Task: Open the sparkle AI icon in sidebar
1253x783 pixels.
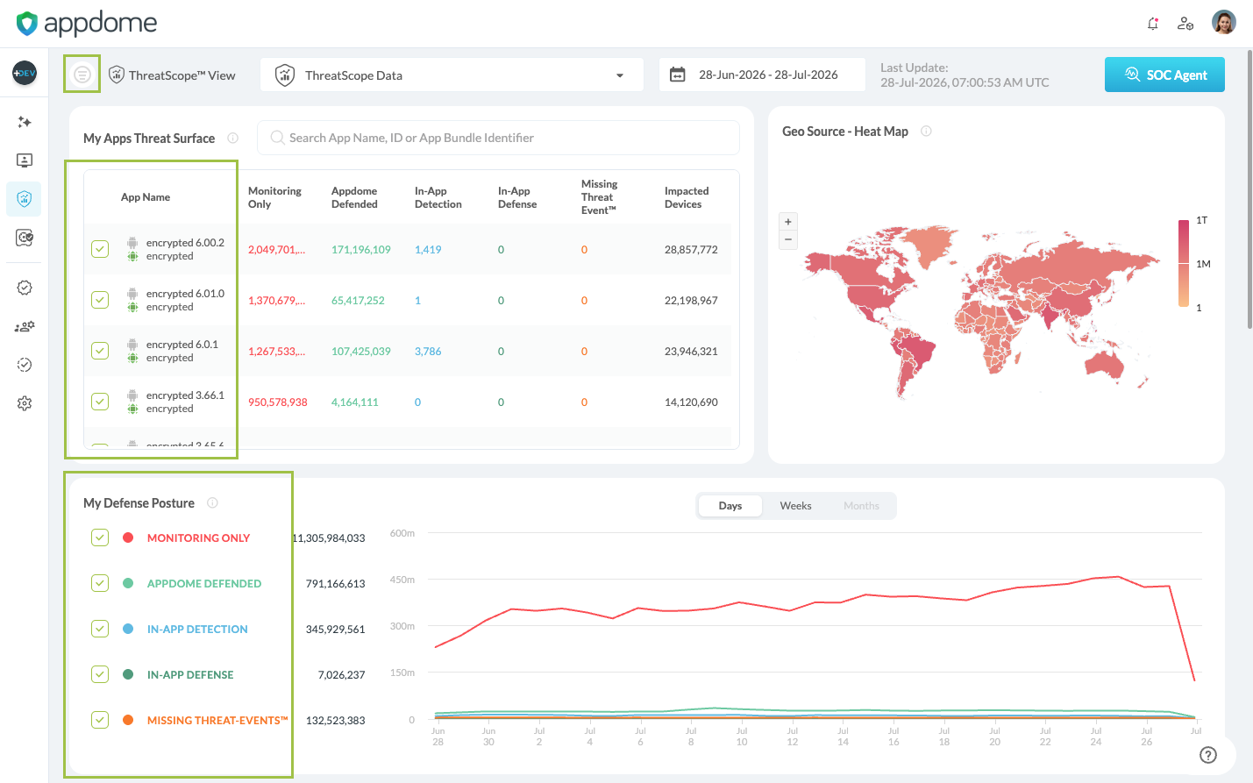Action: 25,122
